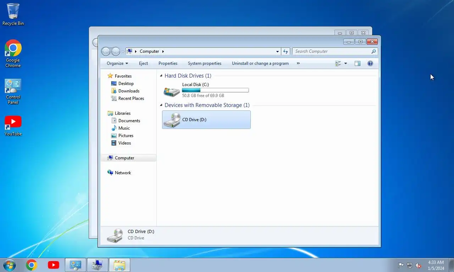
Task: Open the YouTube desktop shortcut
Action: tap(13, 126)
